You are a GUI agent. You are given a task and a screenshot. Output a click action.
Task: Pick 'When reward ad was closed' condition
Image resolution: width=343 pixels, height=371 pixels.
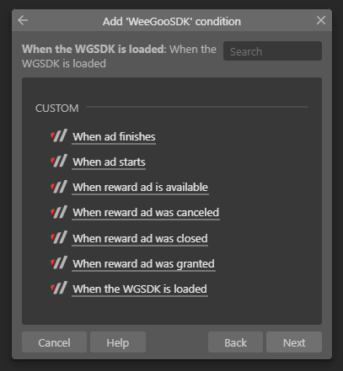[140, 238]
